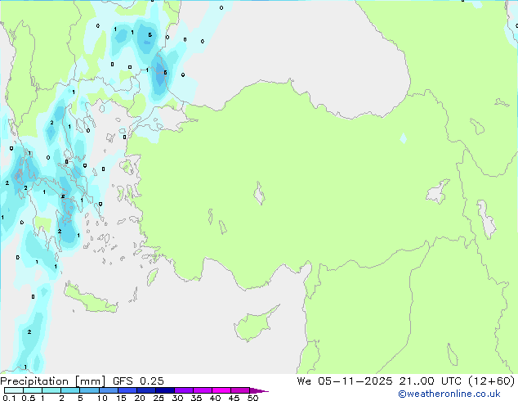The image size is (518, 401).
Task: Select the "10" legend scale label
Action: [x=102, y=398]
